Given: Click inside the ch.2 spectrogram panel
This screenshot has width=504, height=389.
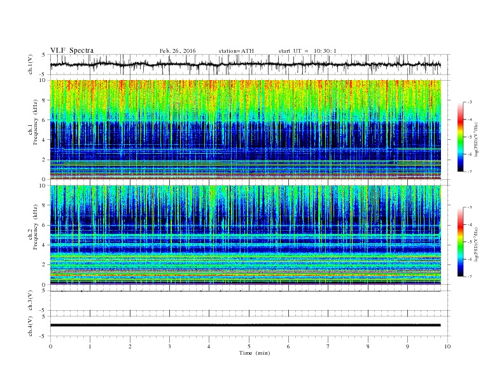Looking at the screenshot, I should pos(246,235).
